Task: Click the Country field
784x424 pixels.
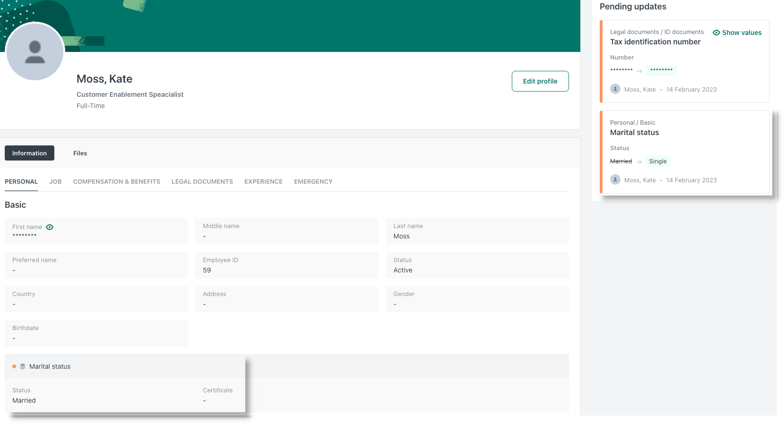Action: click(x=96, y=299)
